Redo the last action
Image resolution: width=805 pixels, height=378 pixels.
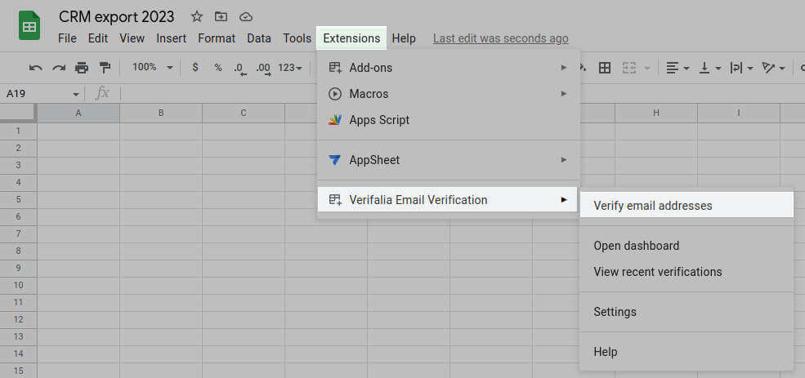[59, 68]
